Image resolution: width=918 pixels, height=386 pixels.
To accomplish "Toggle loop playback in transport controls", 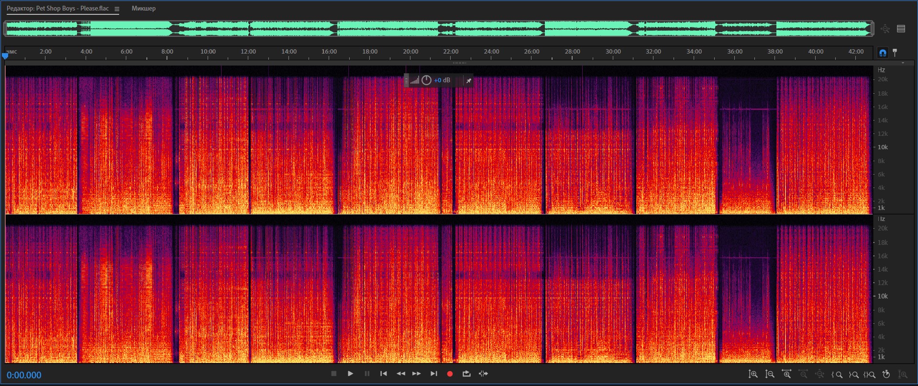I will point(466,374).
